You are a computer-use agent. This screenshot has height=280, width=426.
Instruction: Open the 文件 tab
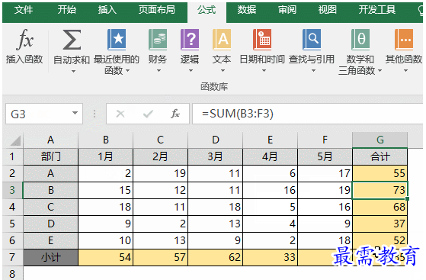24,10
